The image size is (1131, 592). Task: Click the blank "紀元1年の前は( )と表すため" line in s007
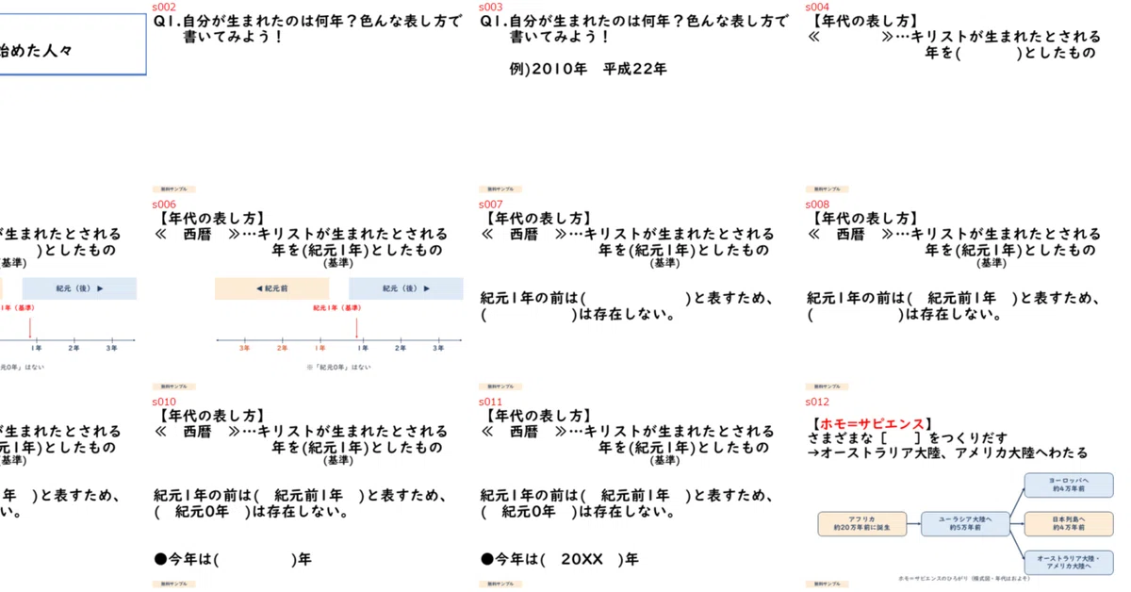click(x=627, y=299)
